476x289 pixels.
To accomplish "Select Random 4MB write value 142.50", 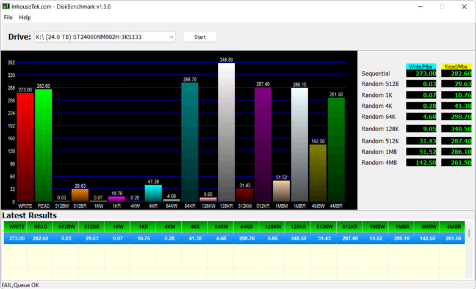I will pyautogui.click(x=421, y=163).
